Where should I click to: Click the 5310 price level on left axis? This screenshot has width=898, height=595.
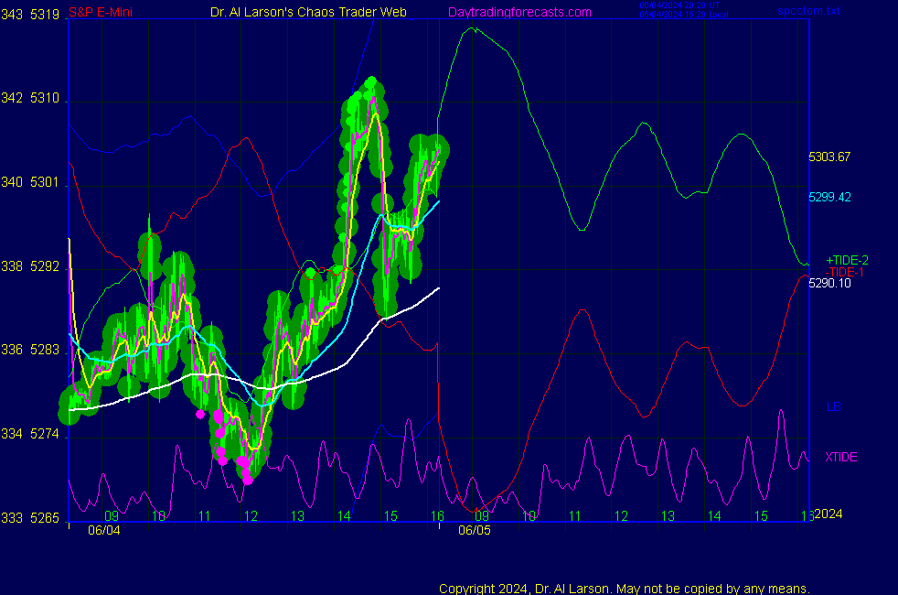pyautogui.click(x=43, y=99)
